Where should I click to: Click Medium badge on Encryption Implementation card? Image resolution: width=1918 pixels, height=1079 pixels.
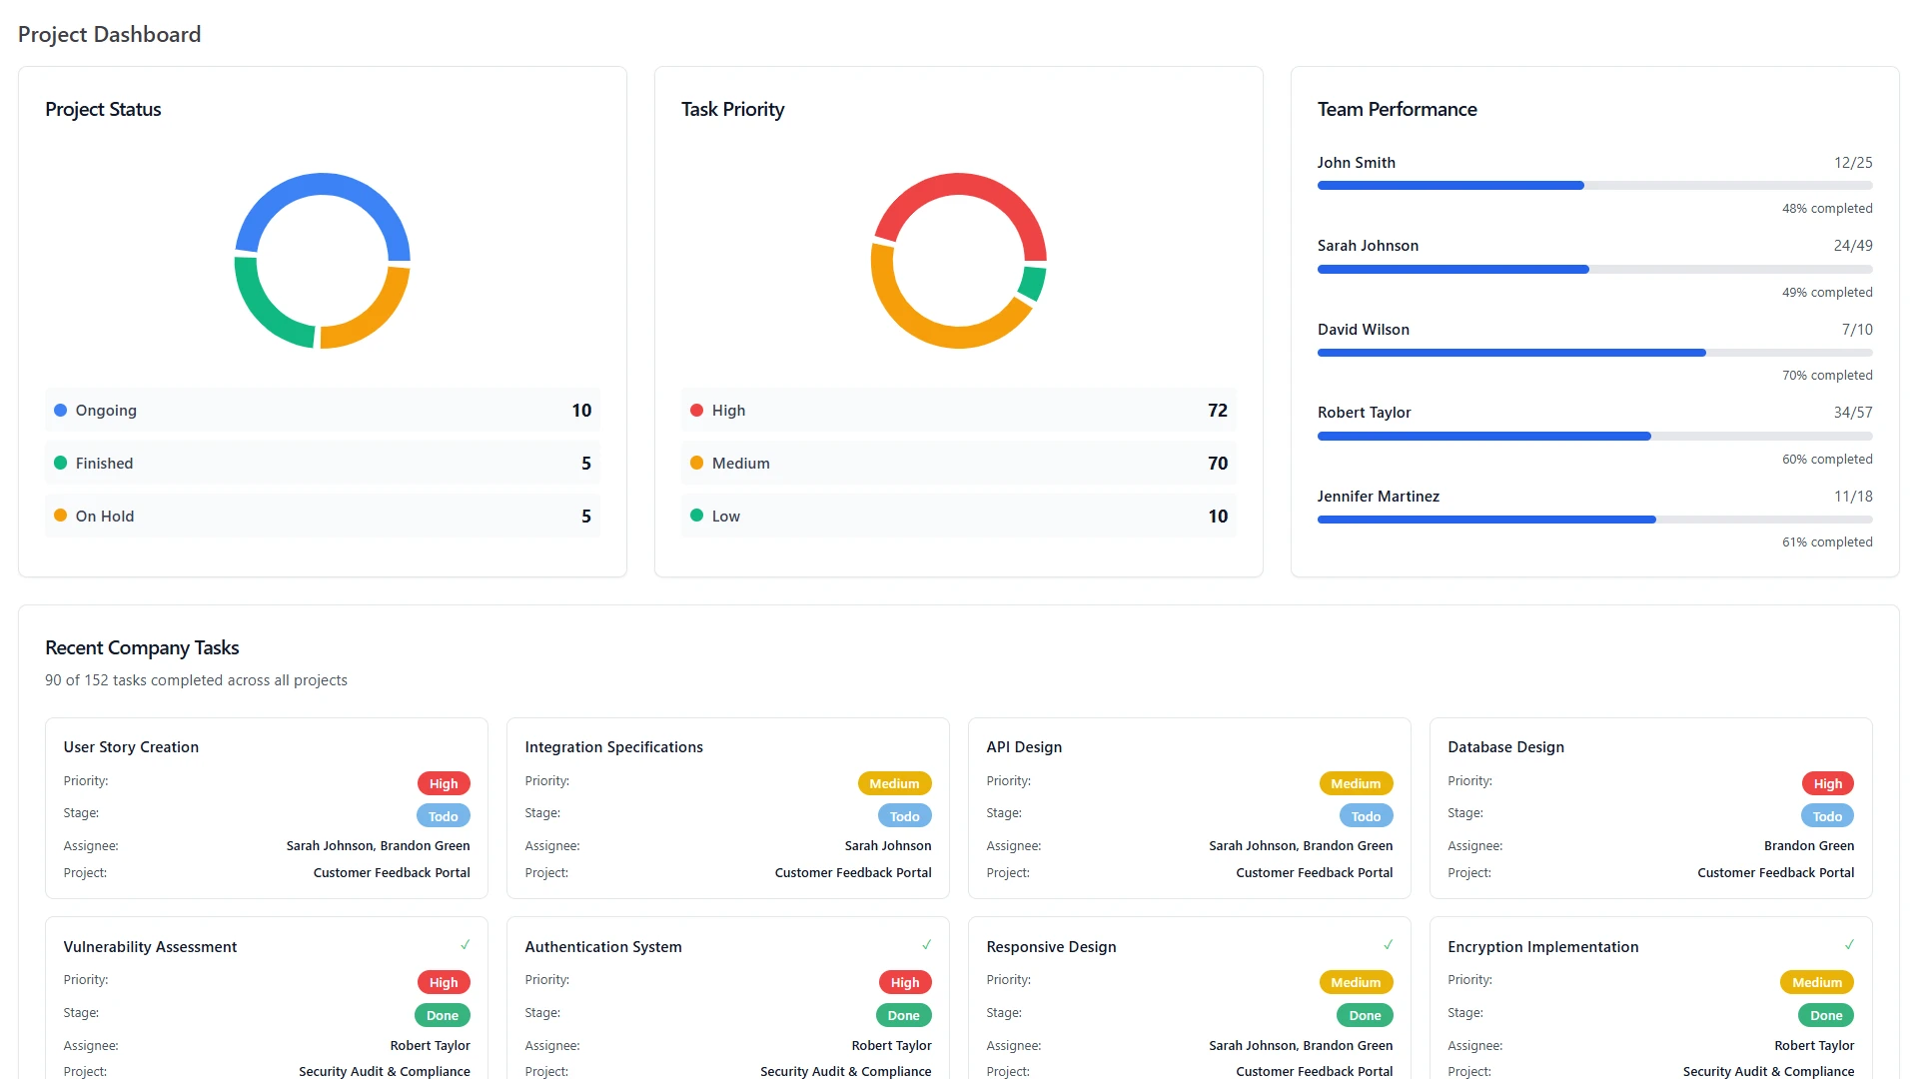(1817, 982)
